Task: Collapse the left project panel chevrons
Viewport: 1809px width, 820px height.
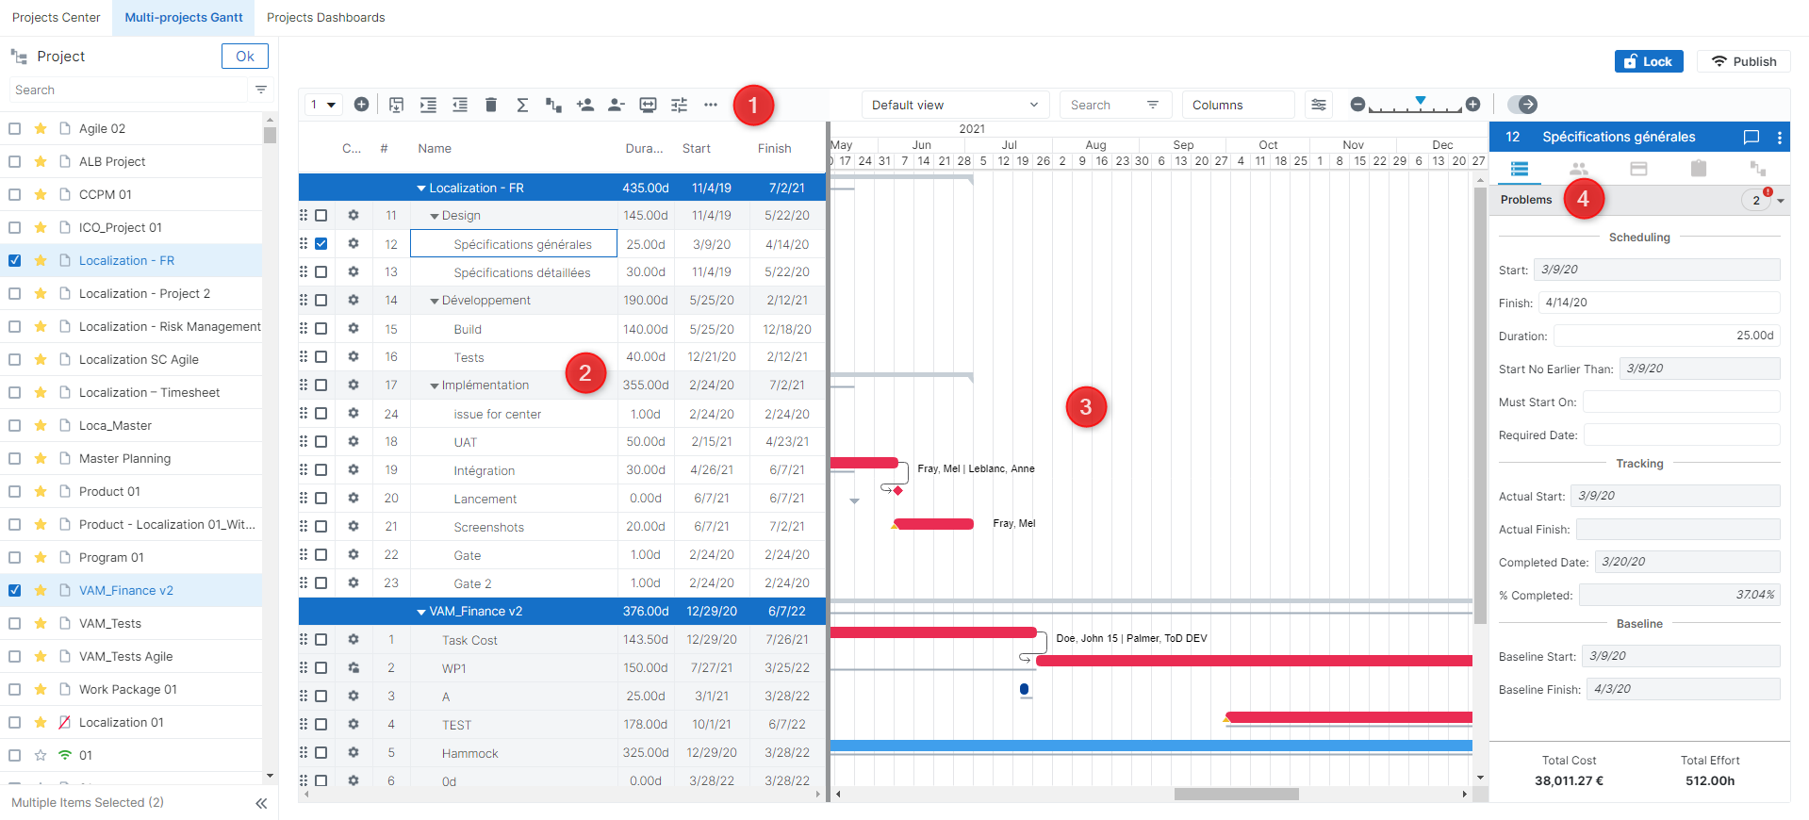Action: click(x=261, y=803)
